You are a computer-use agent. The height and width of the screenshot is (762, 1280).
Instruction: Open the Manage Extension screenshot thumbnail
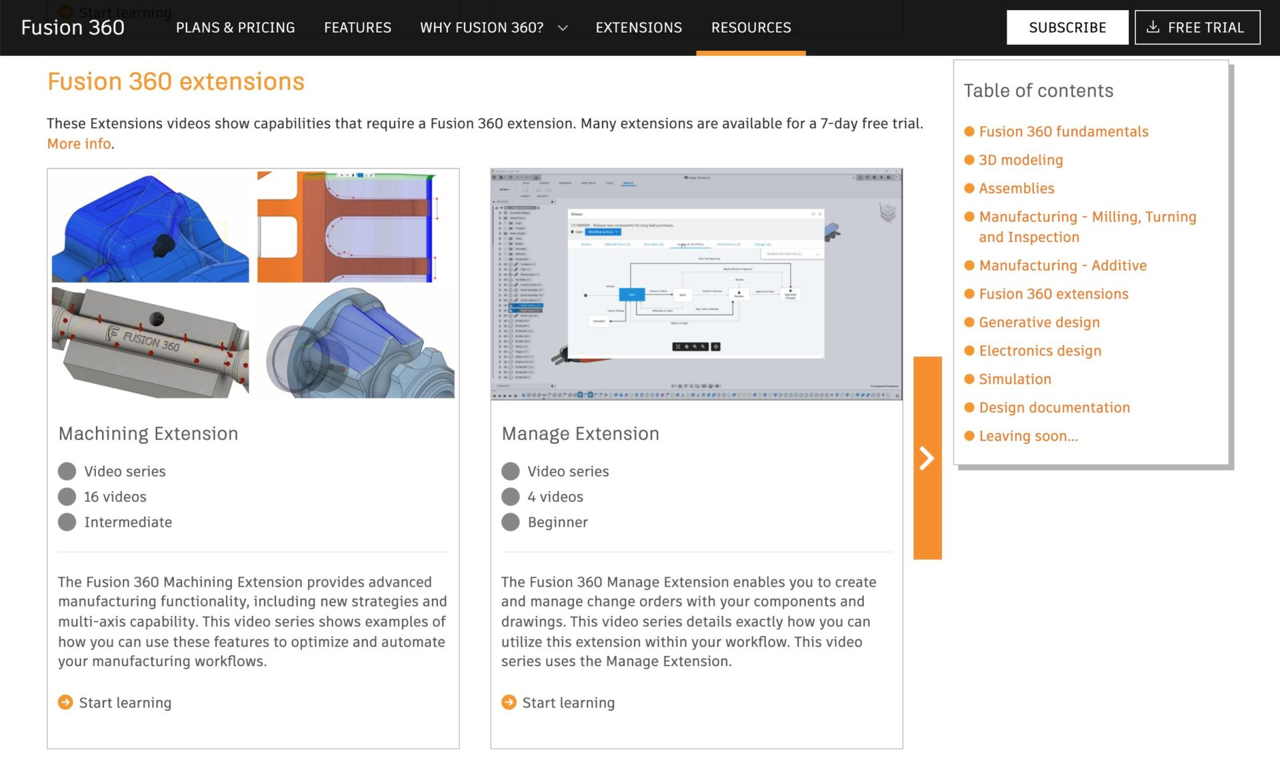pos(696,284)
